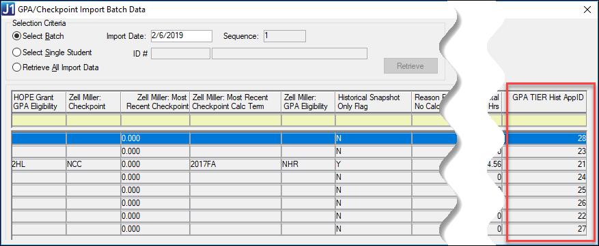
Task: Close the GPA/Checkpoint Import Batch Data window
Action: pyautogui.click(x=587, y=10)
